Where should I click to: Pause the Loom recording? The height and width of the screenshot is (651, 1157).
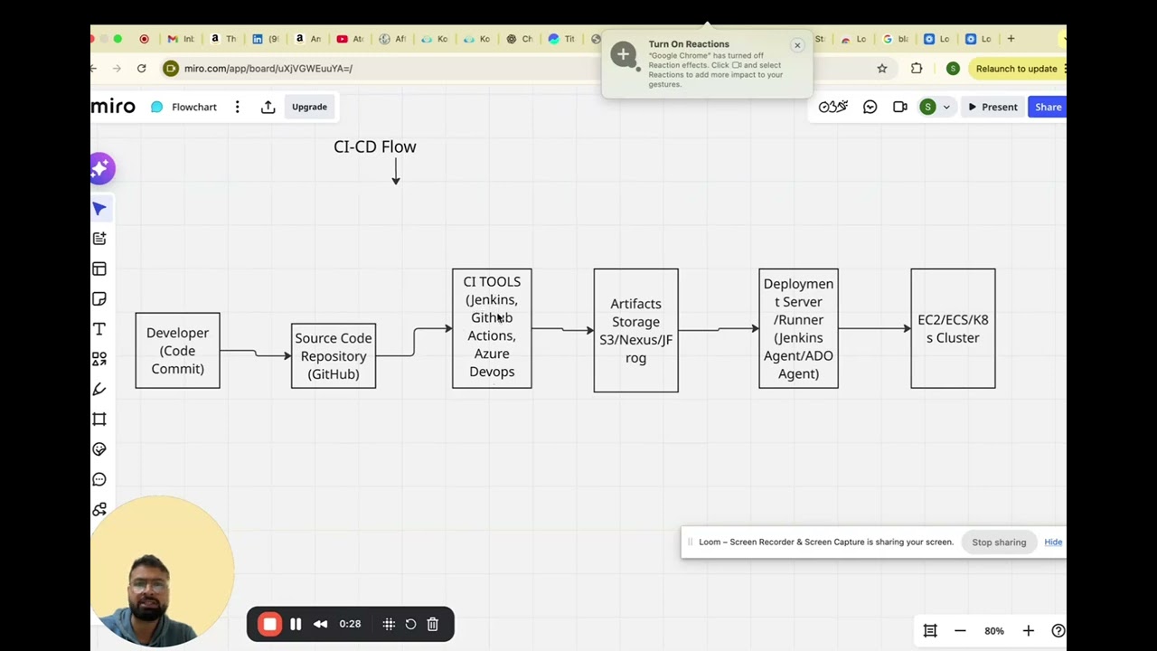tap(296, 624)
